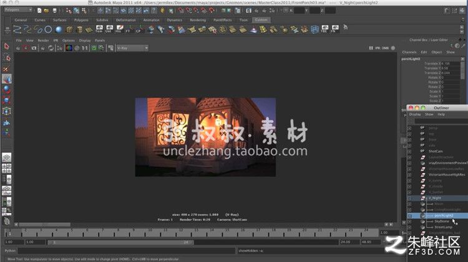Toggle the display alpha channel icon
The height and width of the screenshot is (262, 468).
coord(77,48)
